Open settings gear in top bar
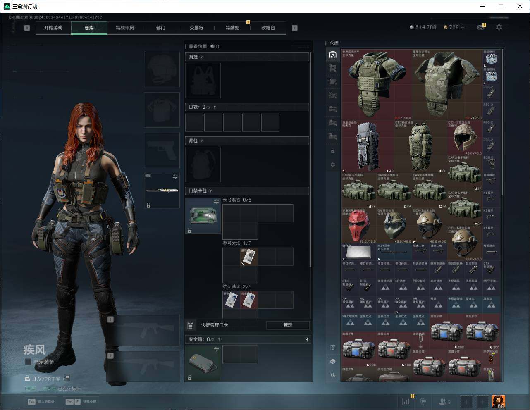Image resolution: width=530 pixels, height=410 pixels. (499, 27)
